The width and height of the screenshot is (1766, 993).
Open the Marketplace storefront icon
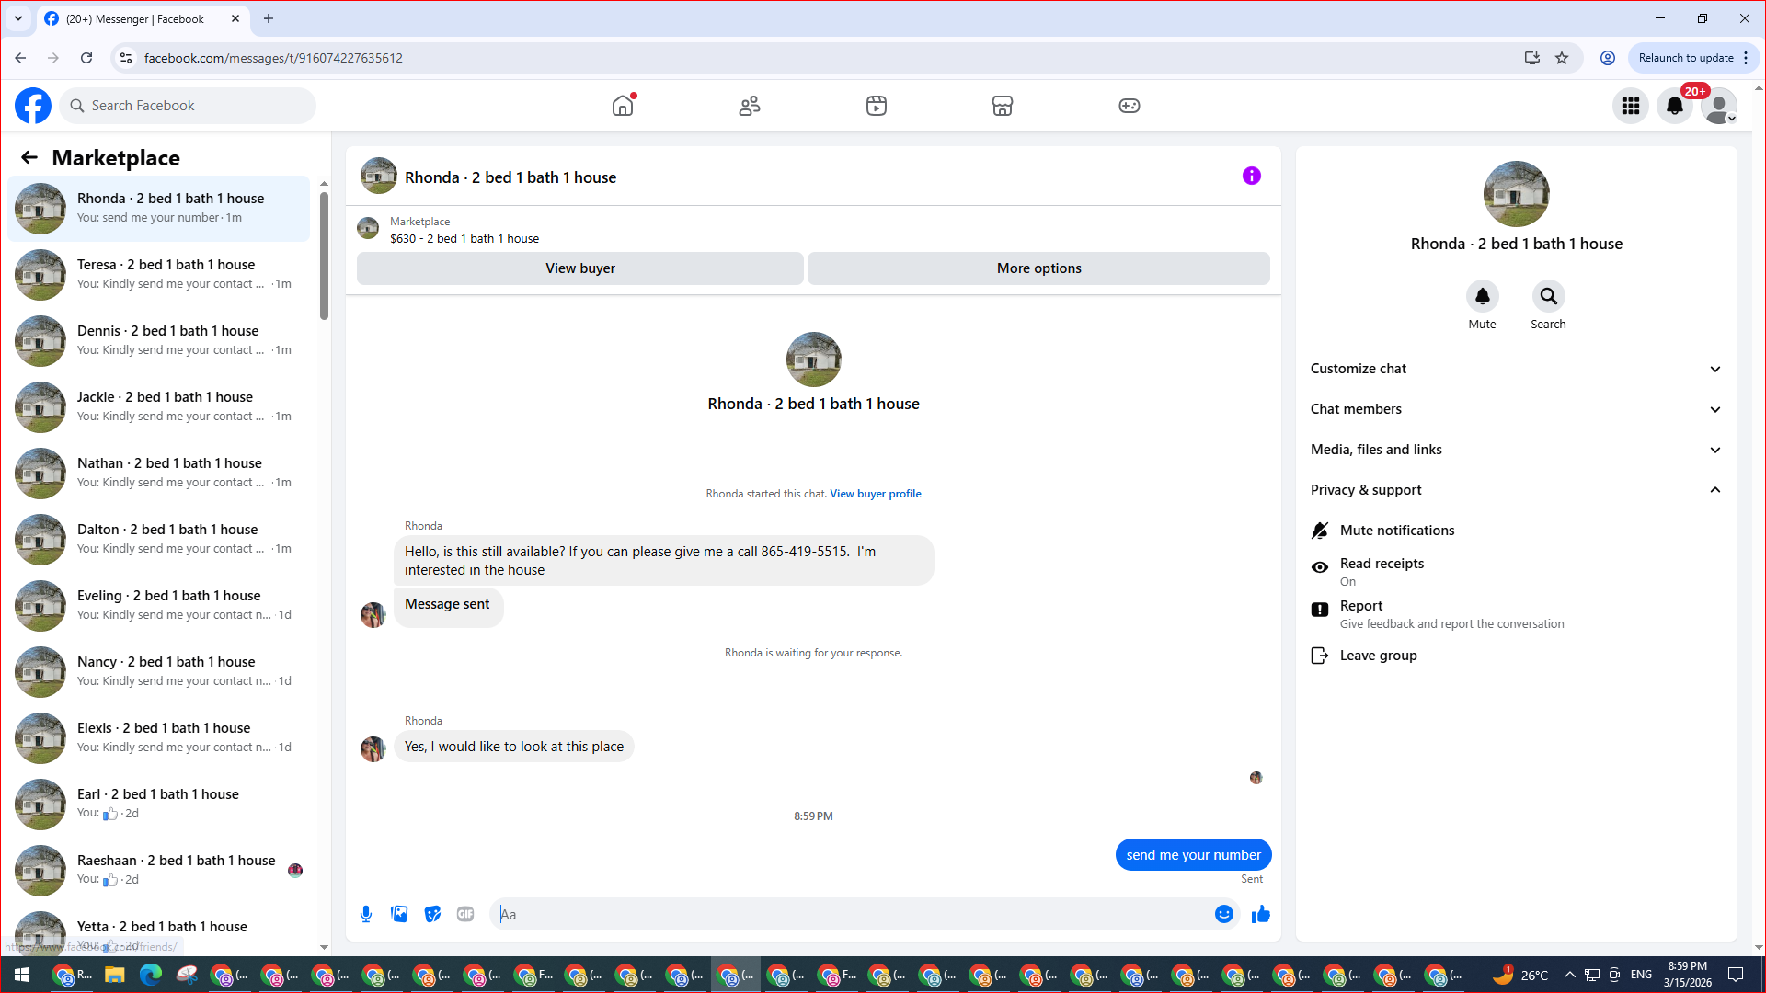click(x=1003, y=106)
